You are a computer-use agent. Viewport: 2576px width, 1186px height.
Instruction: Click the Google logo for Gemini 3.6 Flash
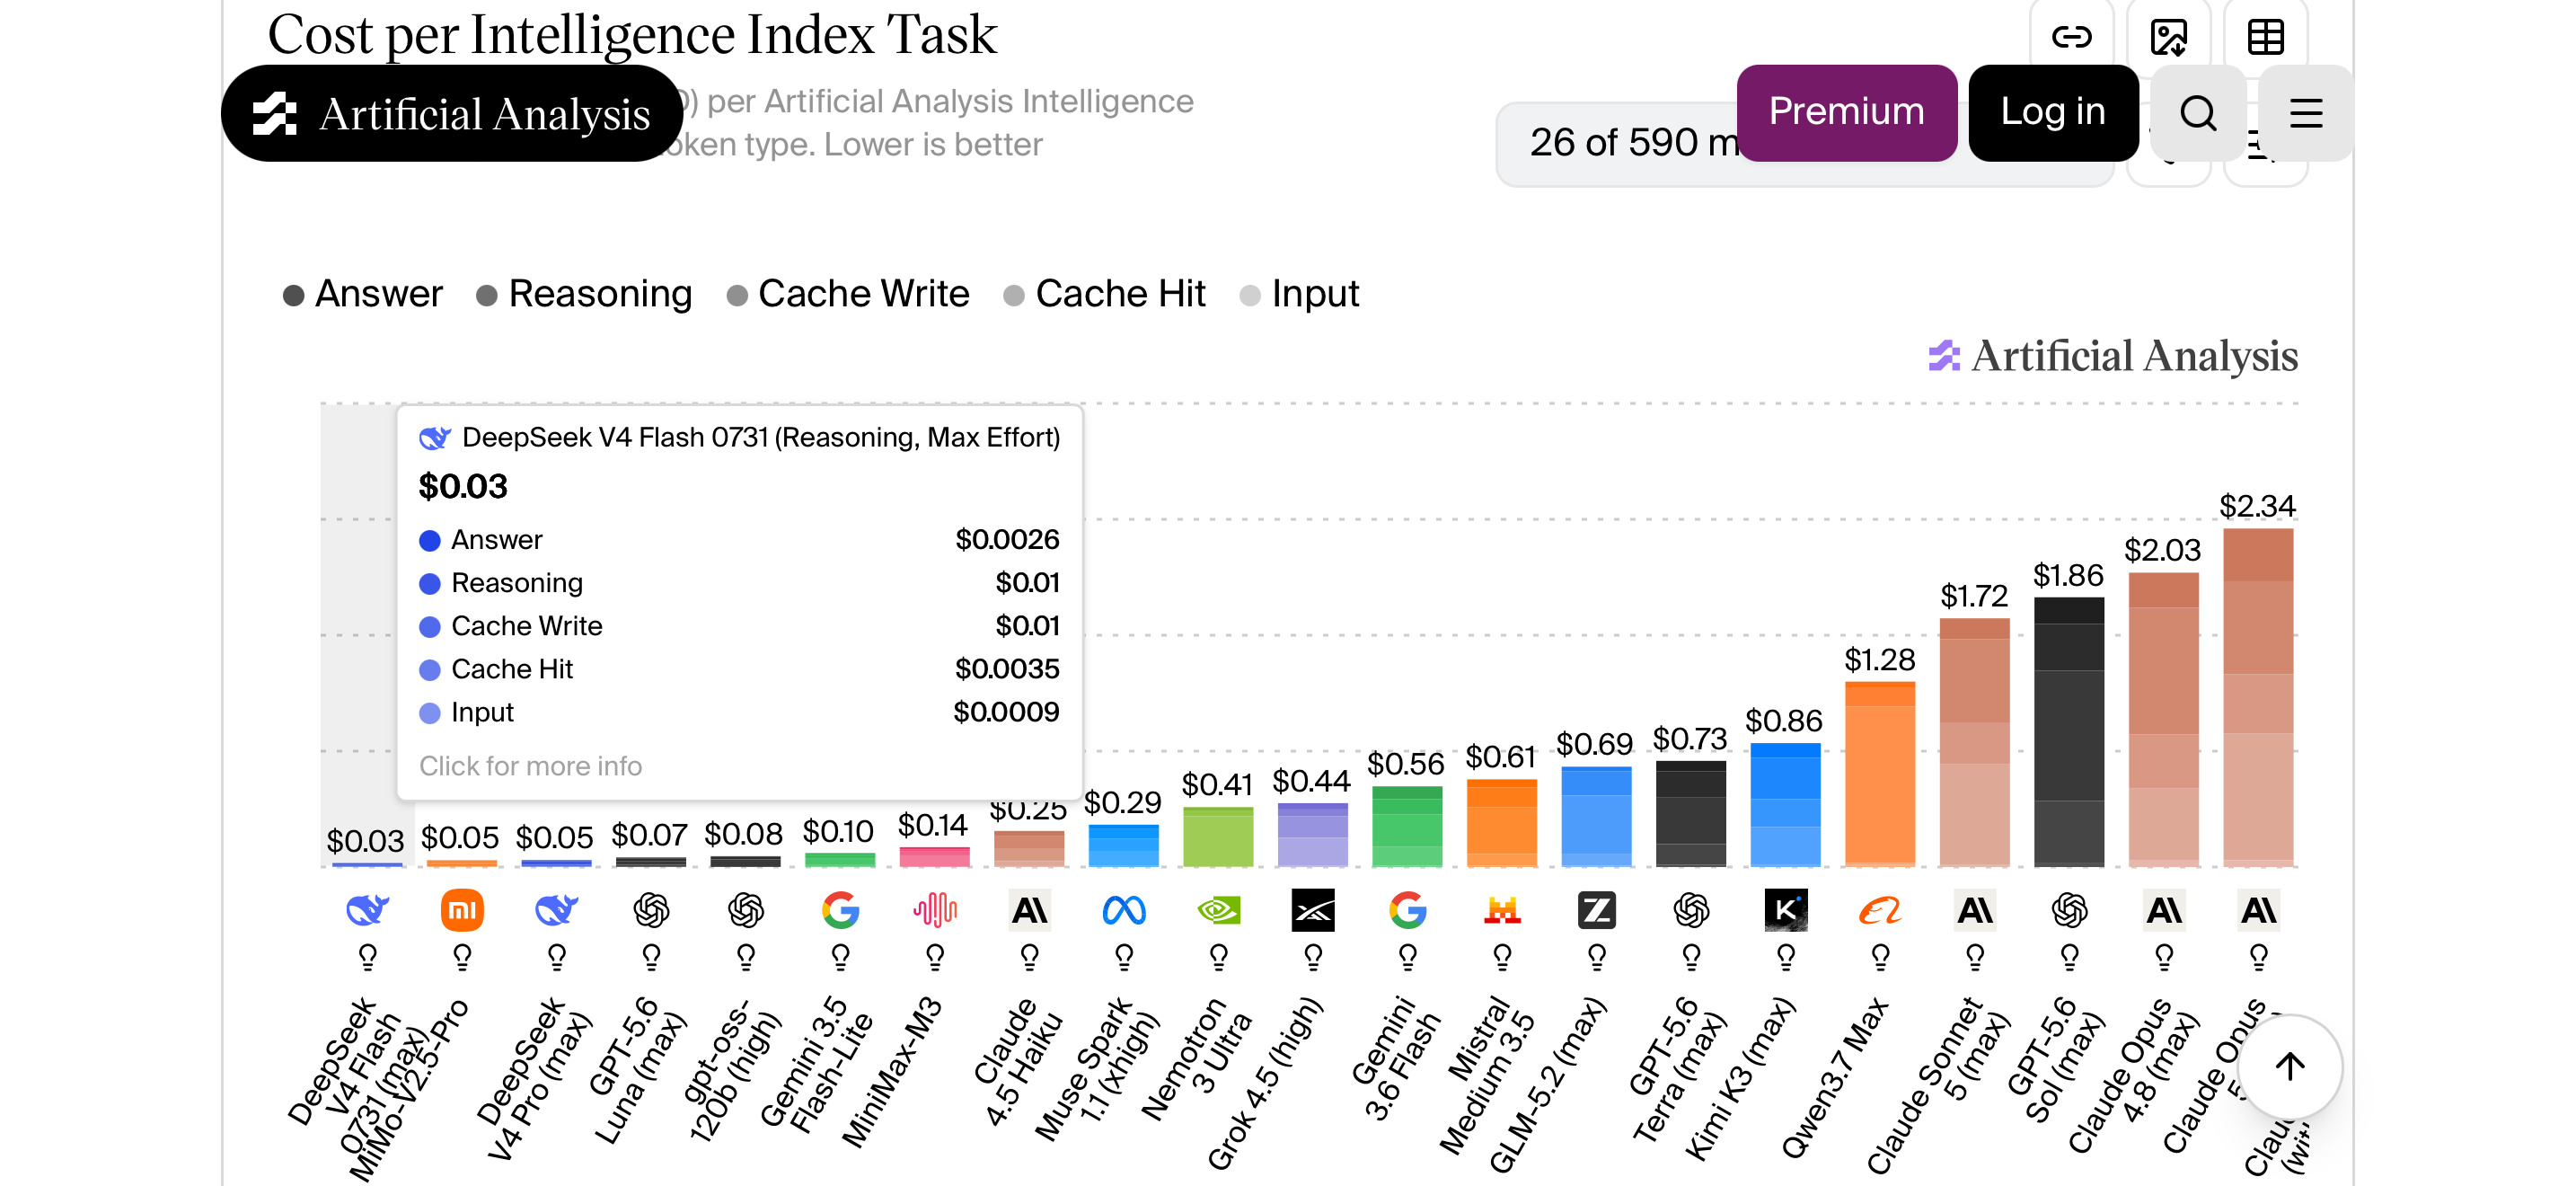(x=1408, y=910)
